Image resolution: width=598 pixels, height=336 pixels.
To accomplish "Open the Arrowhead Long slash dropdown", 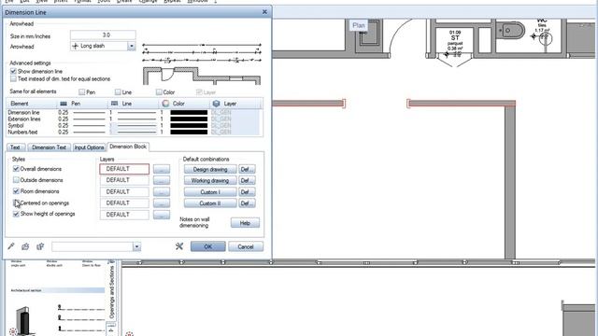I will (132, 46).
